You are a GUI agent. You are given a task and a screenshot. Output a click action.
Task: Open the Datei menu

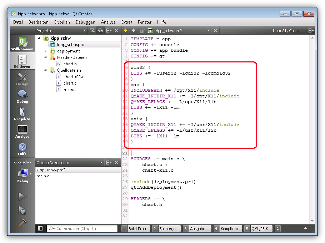[18, 22]
